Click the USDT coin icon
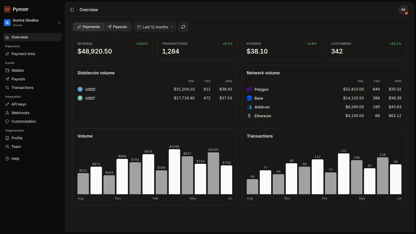This screenshot has width=416, height=234. pos(80,98)
